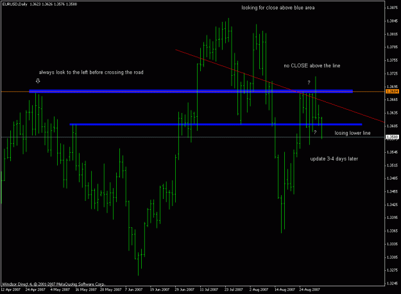Click the 1.3545 price scale label

392,152
